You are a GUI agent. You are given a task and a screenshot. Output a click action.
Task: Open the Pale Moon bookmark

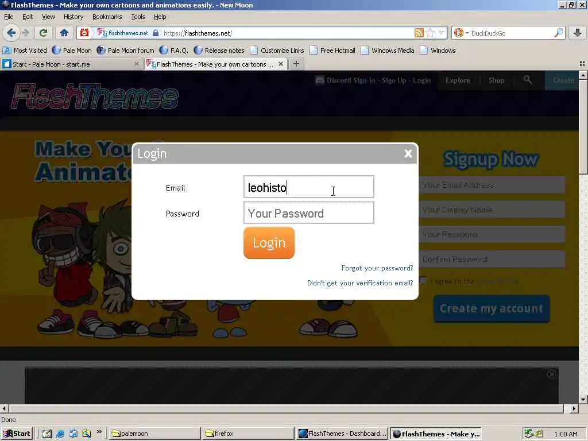72,51
